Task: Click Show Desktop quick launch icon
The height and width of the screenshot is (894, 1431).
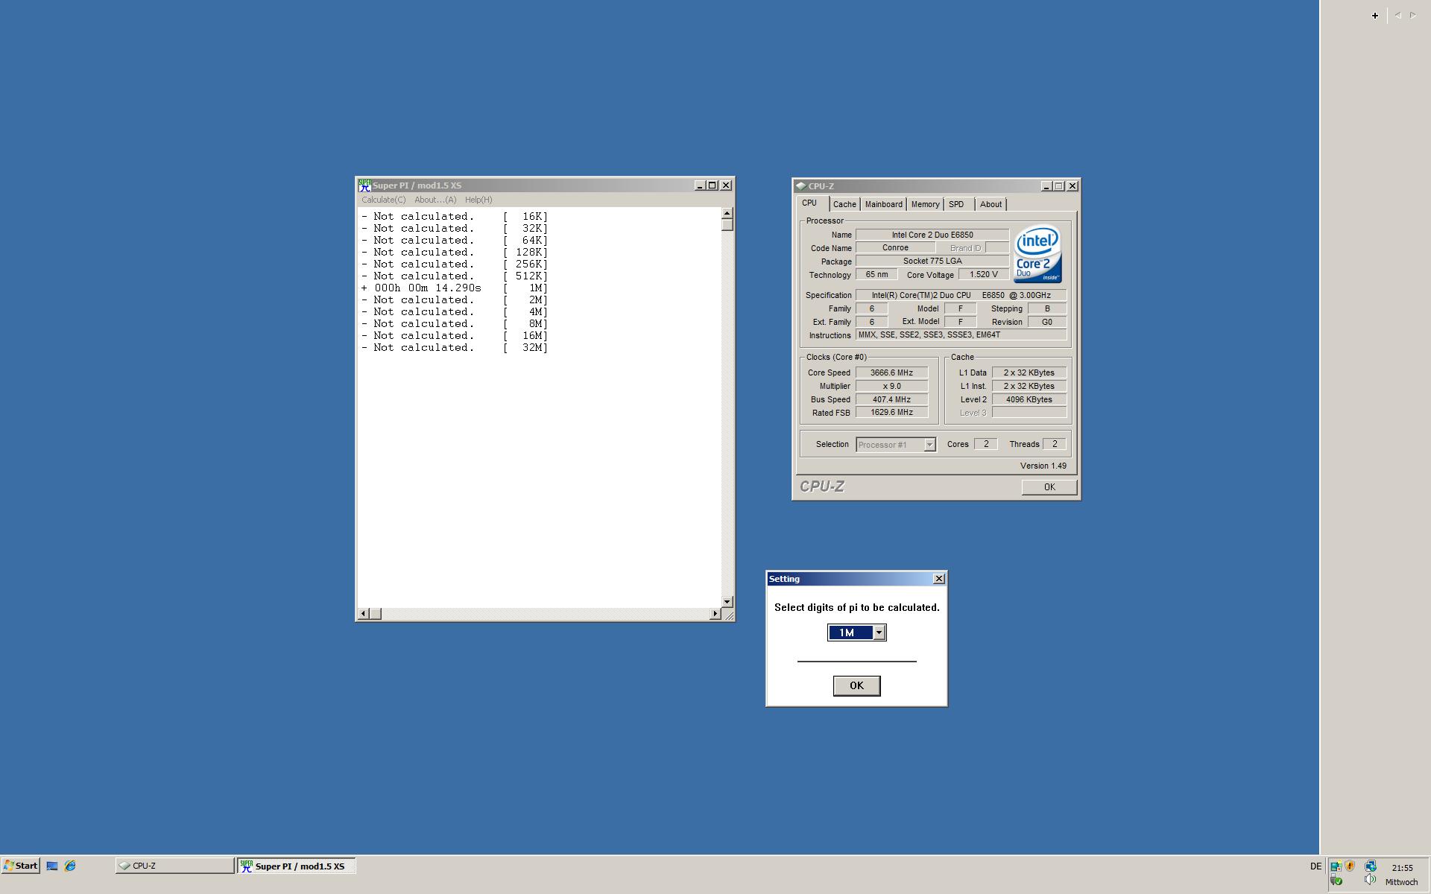Action: (x=52, y=866)
